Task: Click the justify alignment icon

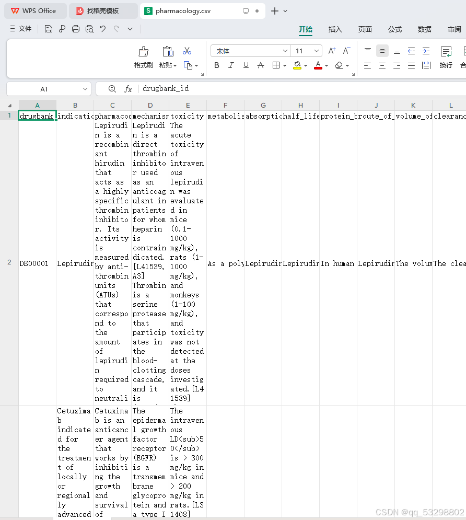Action: 411,65
